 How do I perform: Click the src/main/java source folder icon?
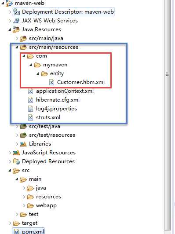pos(23,38)
